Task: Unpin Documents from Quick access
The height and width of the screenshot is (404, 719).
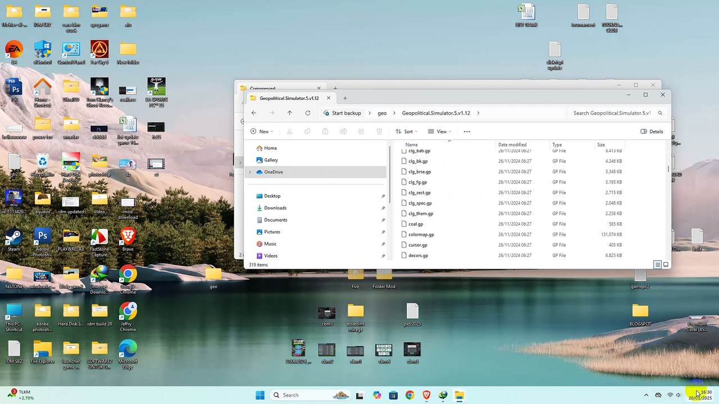Action: click(x=383, y=220)
